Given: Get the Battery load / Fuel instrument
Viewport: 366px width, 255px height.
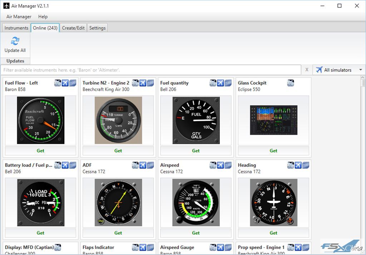Looking at the screenshot, I should coord(40,233).
